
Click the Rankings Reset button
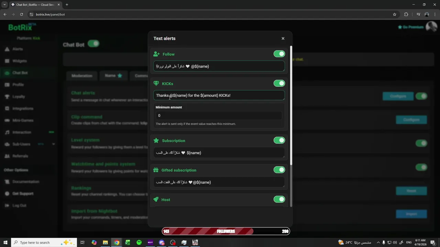coord(411,191)
